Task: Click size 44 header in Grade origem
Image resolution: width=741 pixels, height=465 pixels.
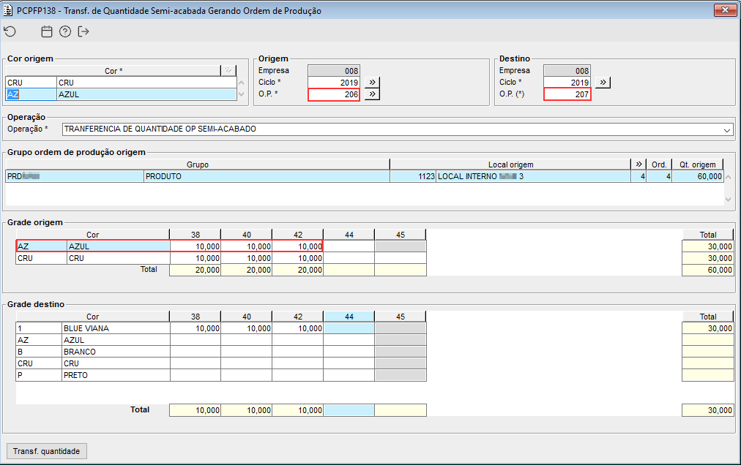Action: coord(349,235)
